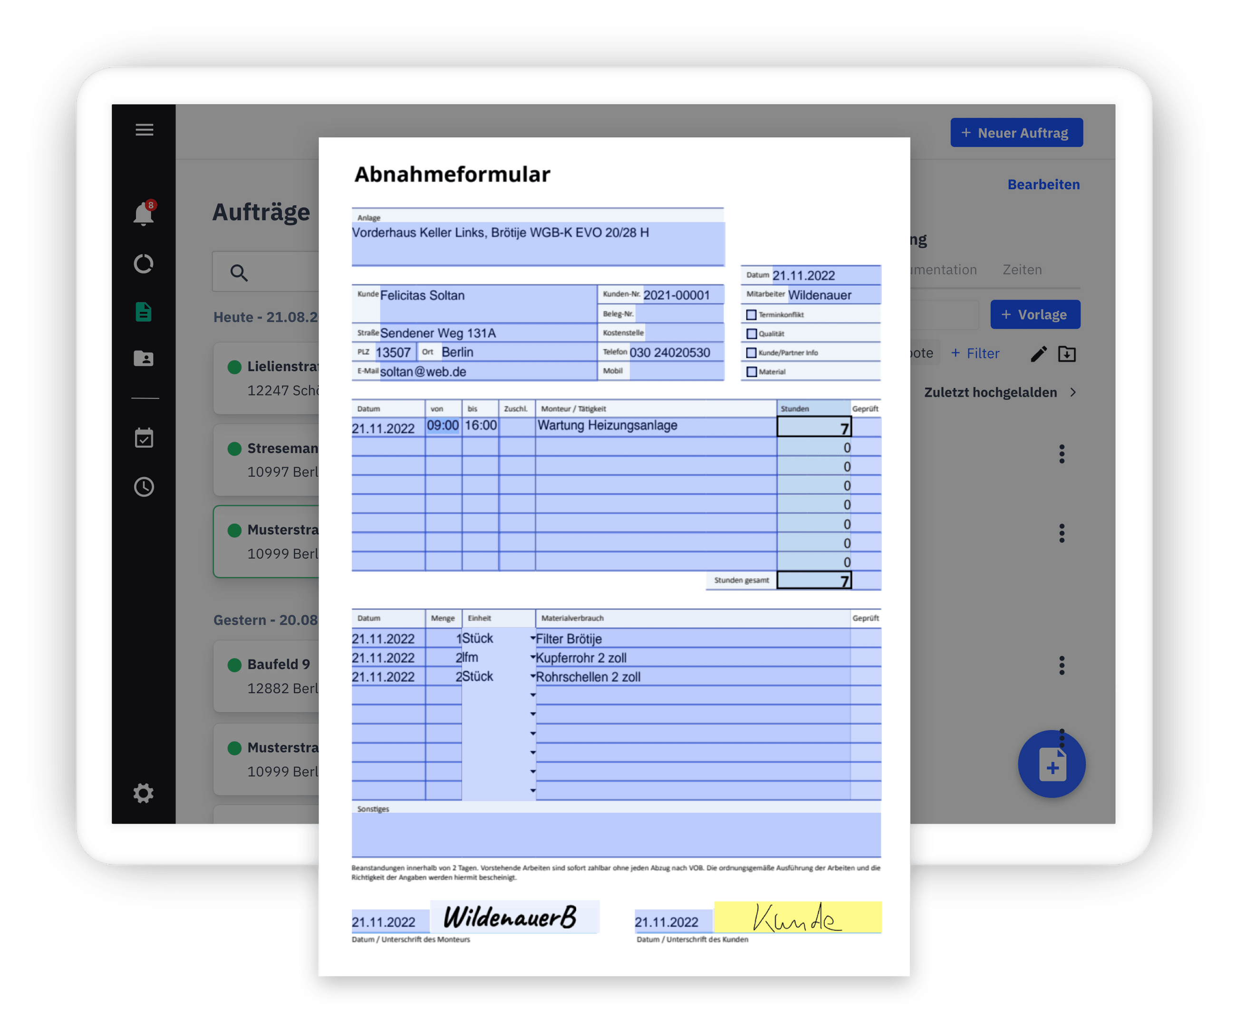The height and width of the screenshot is (1018, 1236).
Task: Select the green documents icon in sidebar
Action: click(144, 312)
